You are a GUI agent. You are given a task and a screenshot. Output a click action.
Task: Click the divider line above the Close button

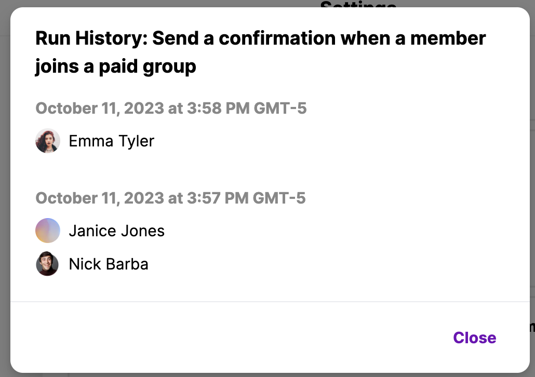[270, 302]
